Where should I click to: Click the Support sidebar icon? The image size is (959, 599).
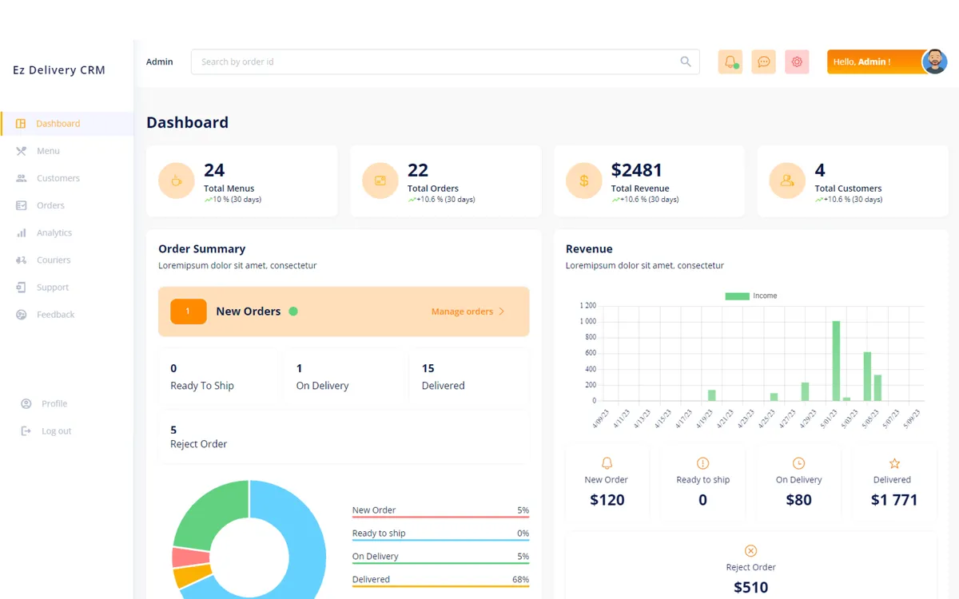(21, 288)
